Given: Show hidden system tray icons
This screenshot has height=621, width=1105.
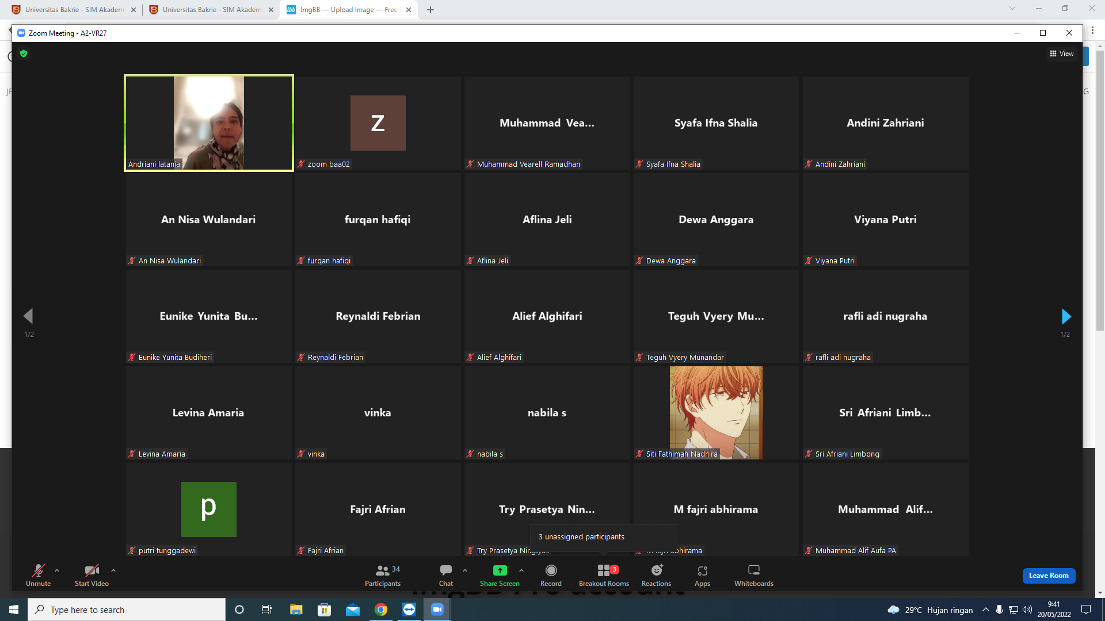Looking at the screenshot, I should click(x=986, y=609).
